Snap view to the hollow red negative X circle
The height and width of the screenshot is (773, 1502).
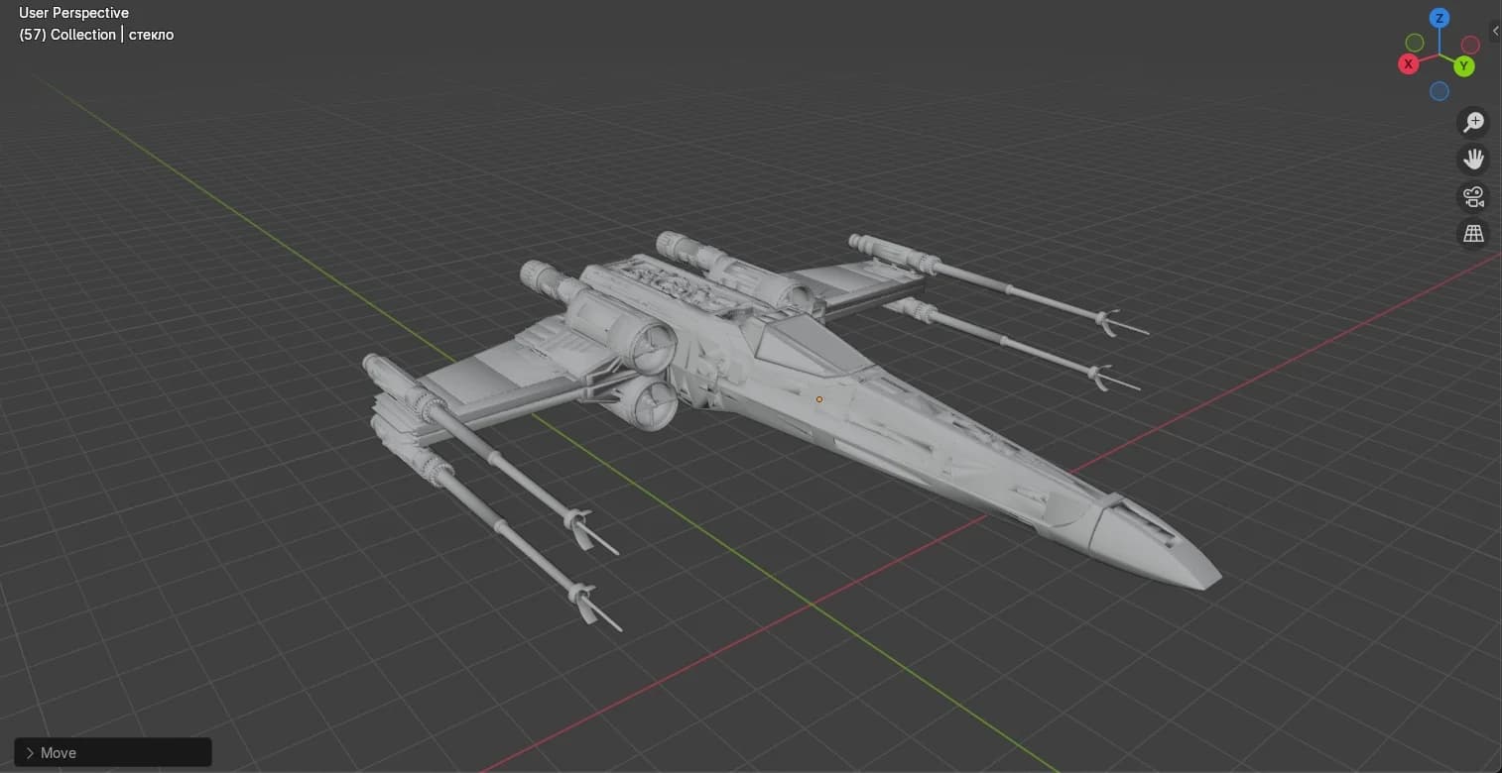click(1470, 45)
